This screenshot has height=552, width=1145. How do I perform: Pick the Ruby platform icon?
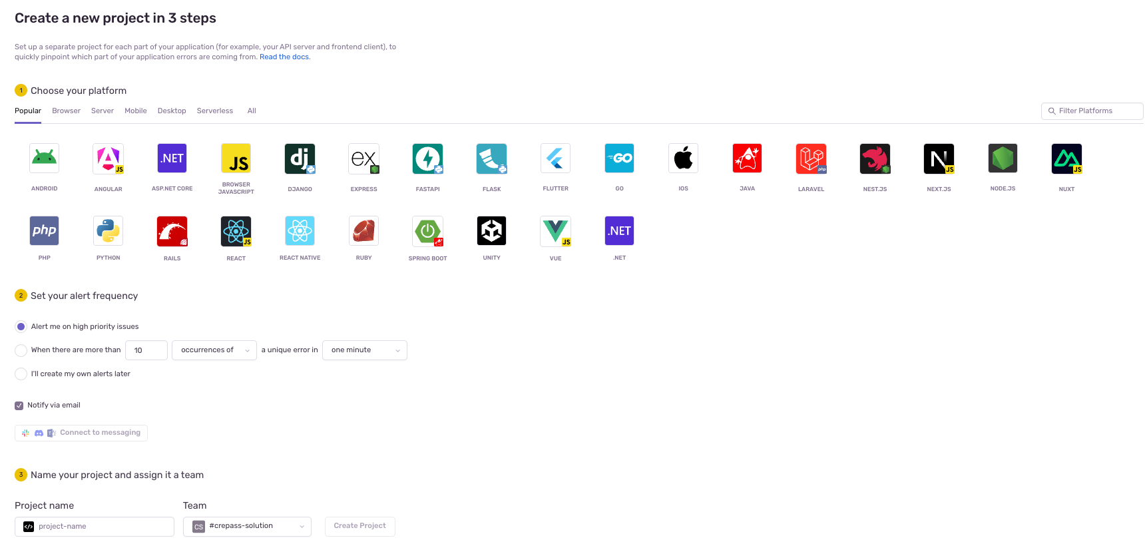coord(363,231)
